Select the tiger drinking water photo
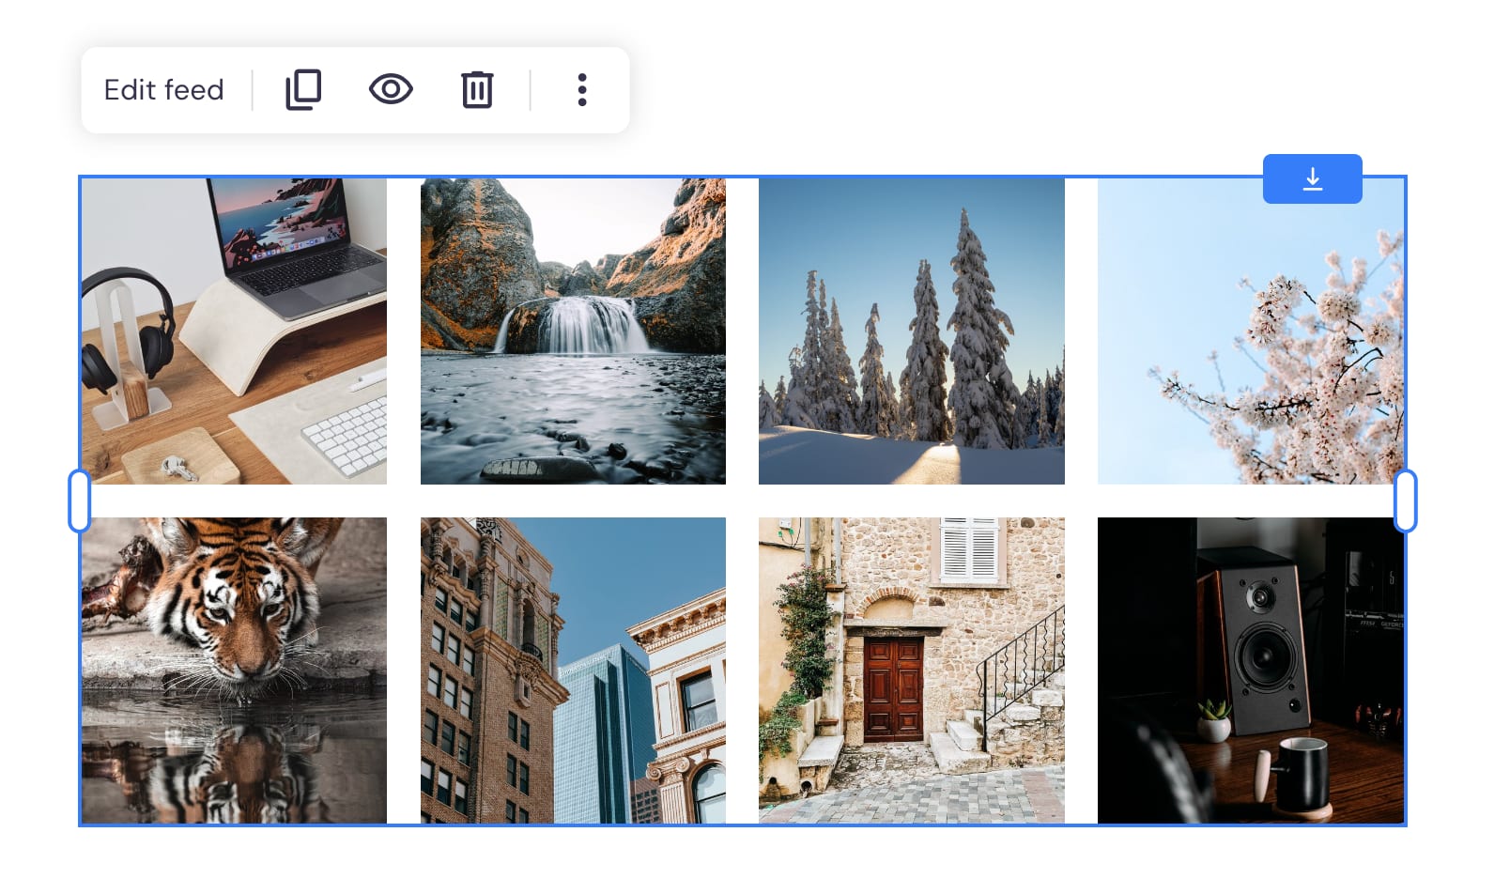1510x894 pixels. tap(235, 670)
